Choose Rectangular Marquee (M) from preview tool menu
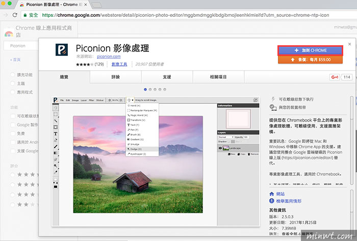The width and height of the screenshot is (357, 241). (x=142, y=110)
